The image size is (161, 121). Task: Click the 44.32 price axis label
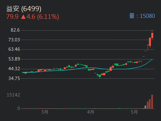14,69
